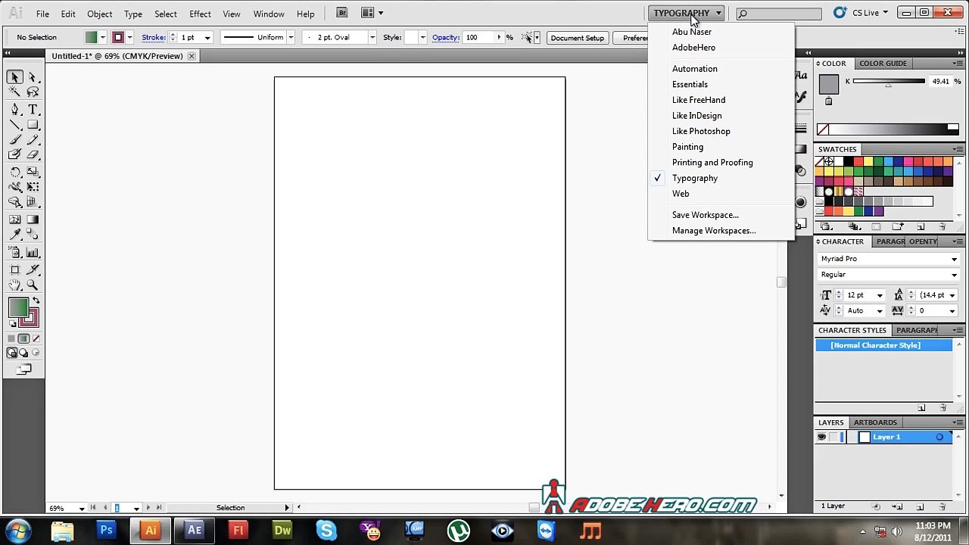Screen dimensions: 969x545
Task: Open Dreamweaver from the taskbar
Action: 282,531
